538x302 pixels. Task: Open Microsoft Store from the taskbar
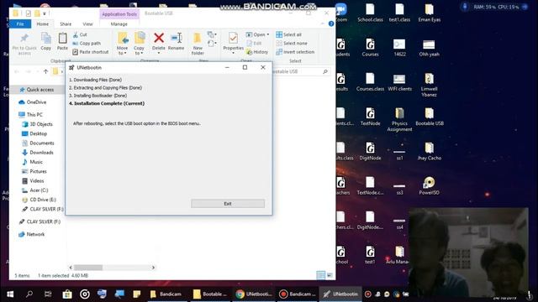[67, 294]
